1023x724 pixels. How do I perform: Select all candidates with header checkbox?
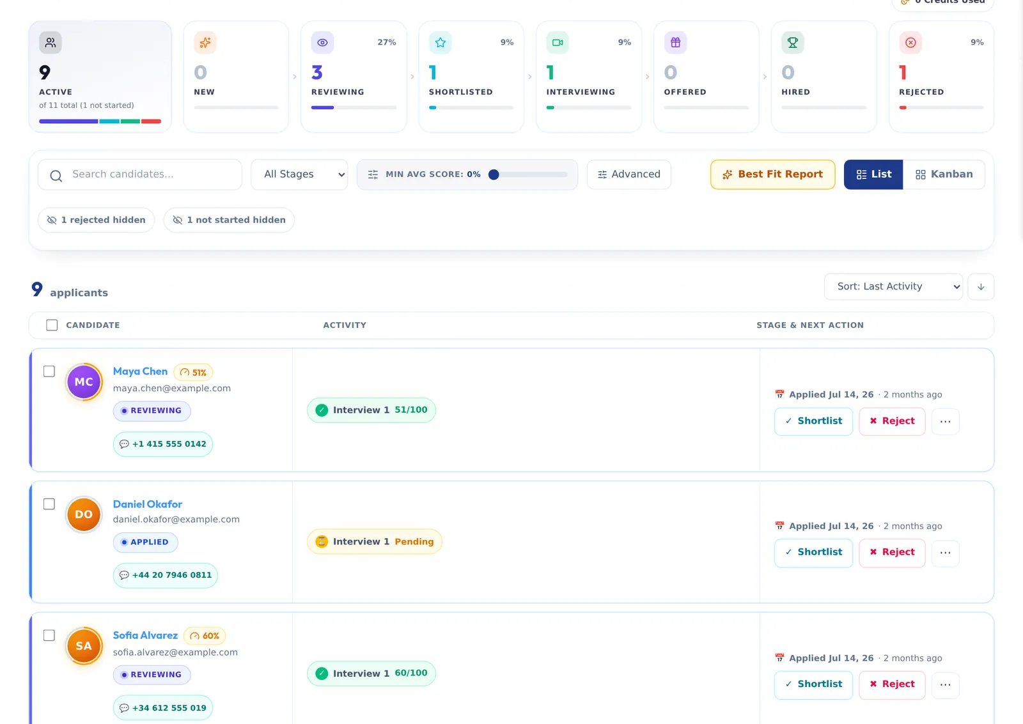point(52,325)
